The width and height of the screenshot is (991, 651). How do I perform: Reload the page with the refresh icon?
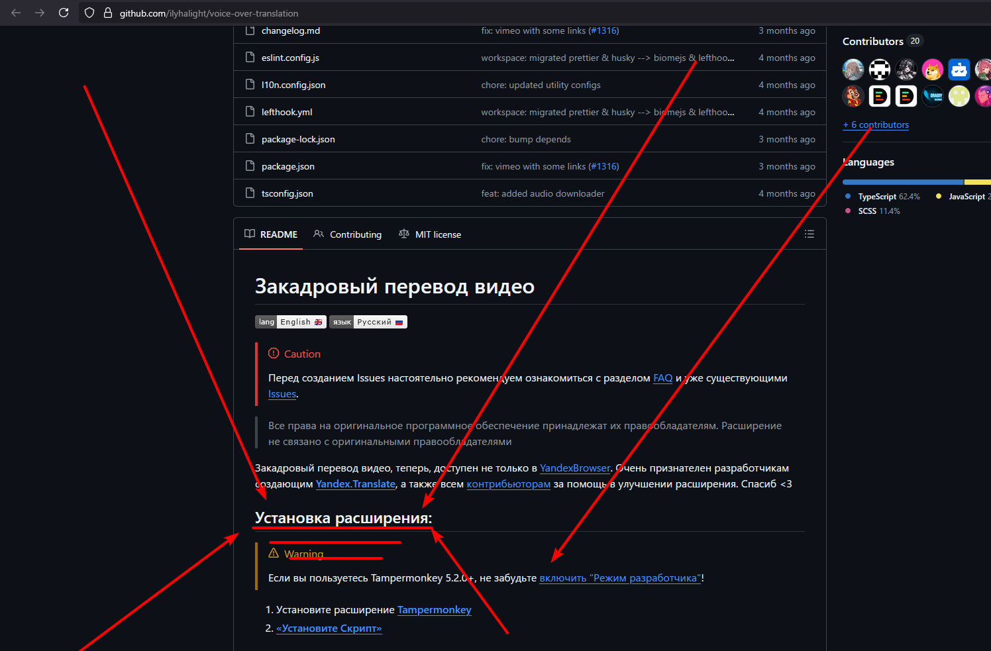(64, 13)
